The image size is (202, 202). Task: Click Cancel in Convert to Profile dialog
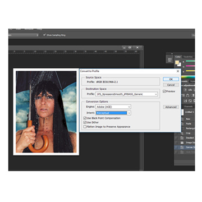coord(171,85)
